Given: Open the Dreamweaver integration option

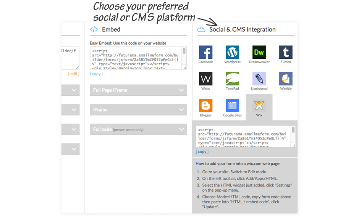Looking at the screenshot, I should [x=259, y=52].
